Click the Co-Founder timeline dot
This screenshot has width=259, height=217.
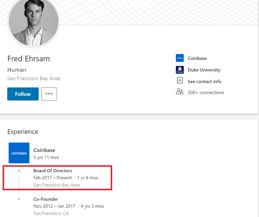click(19, 199)
